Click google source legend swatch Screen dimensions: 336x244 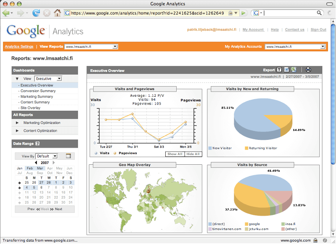(x=246, y=224)
